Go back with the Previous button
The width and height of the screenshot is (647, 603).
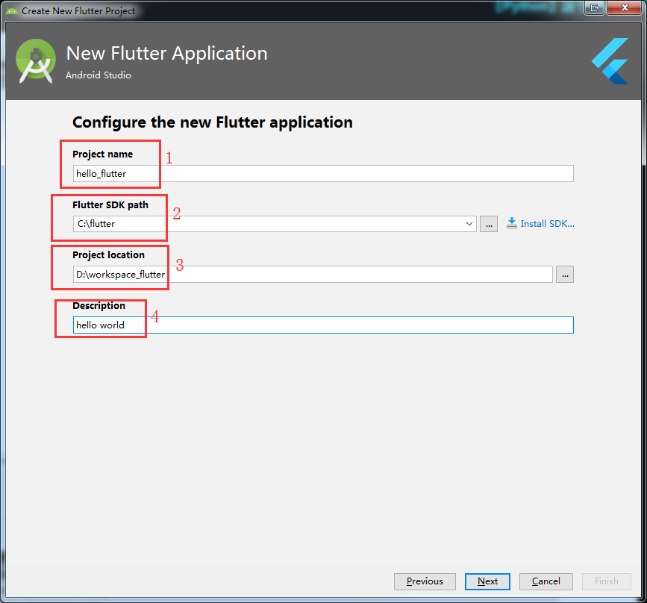tap(425, 581)
